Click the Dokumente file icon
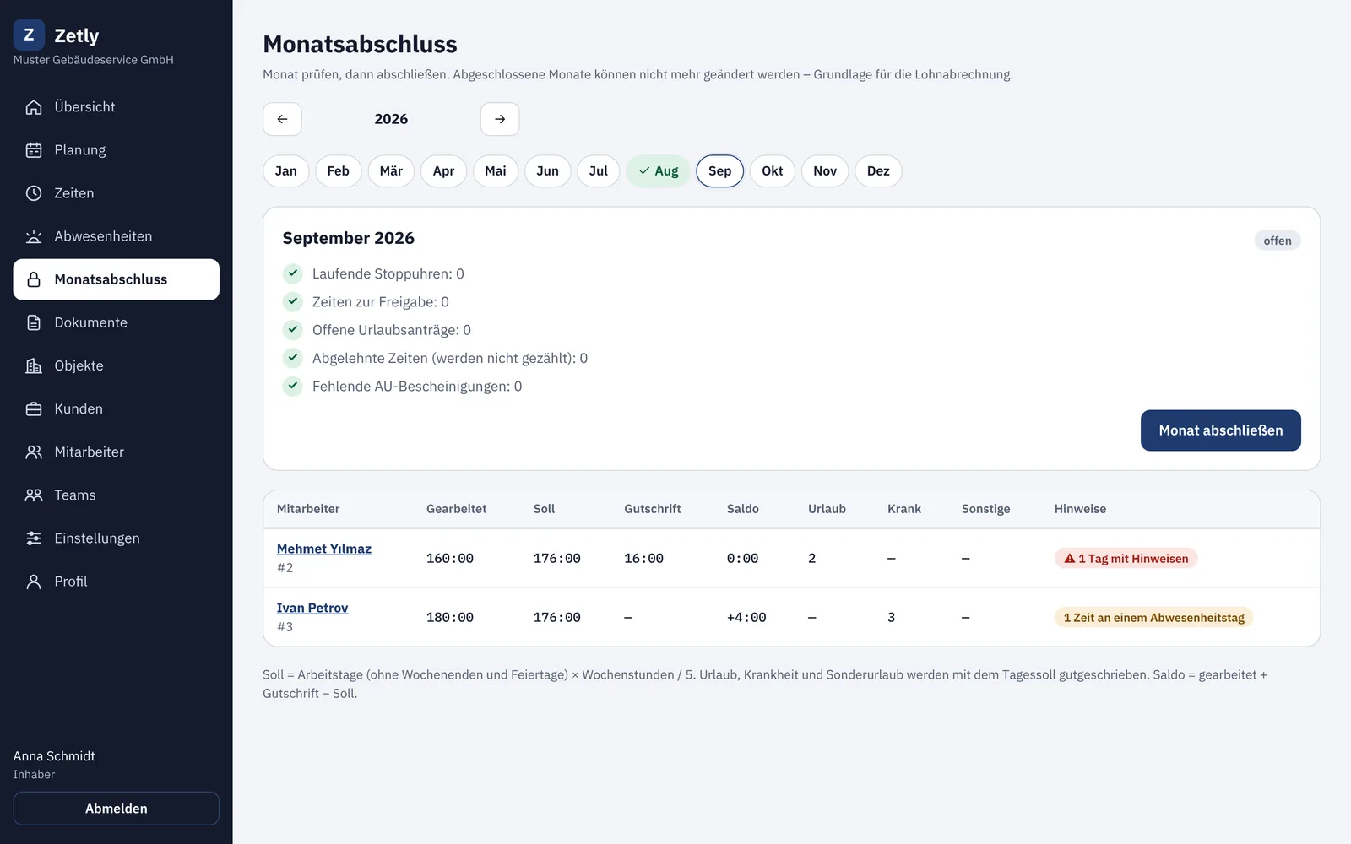This screenshot has width=1351, height=844. point(34,322)
